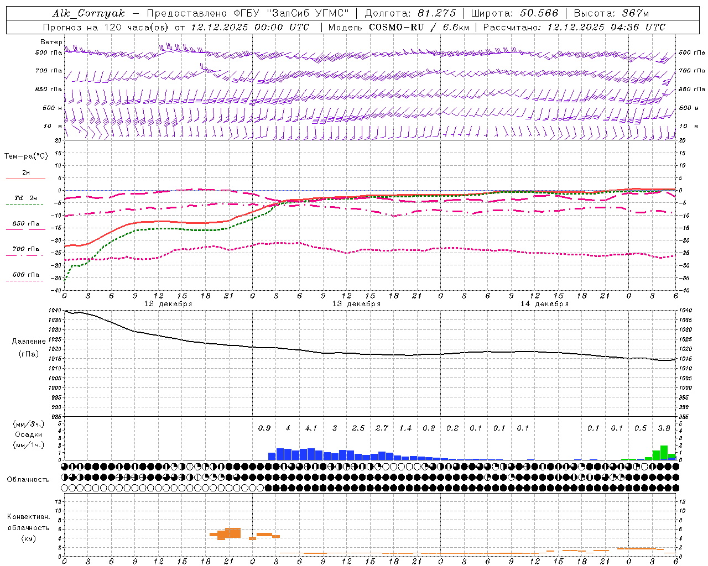Click the 0.5 three-hour precipitation value
This screenshot has width=708, height=566.
[641, 428]
